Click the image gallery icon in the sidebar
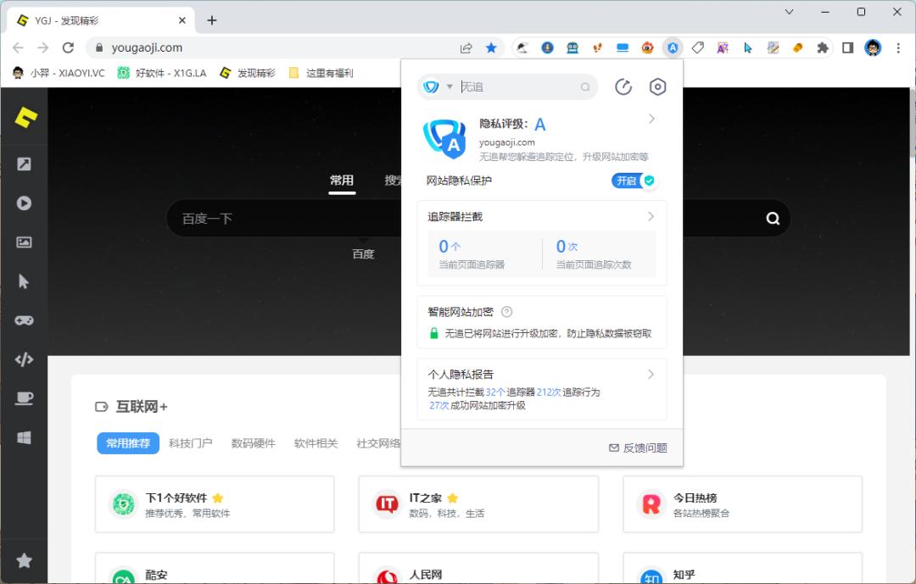The image size is (916, 584). click(23, 242)
